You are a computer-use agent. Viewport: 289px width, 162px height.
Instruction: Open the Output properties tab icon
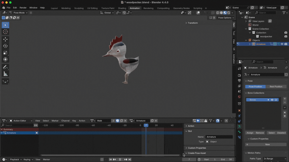(x=239, y=81)
